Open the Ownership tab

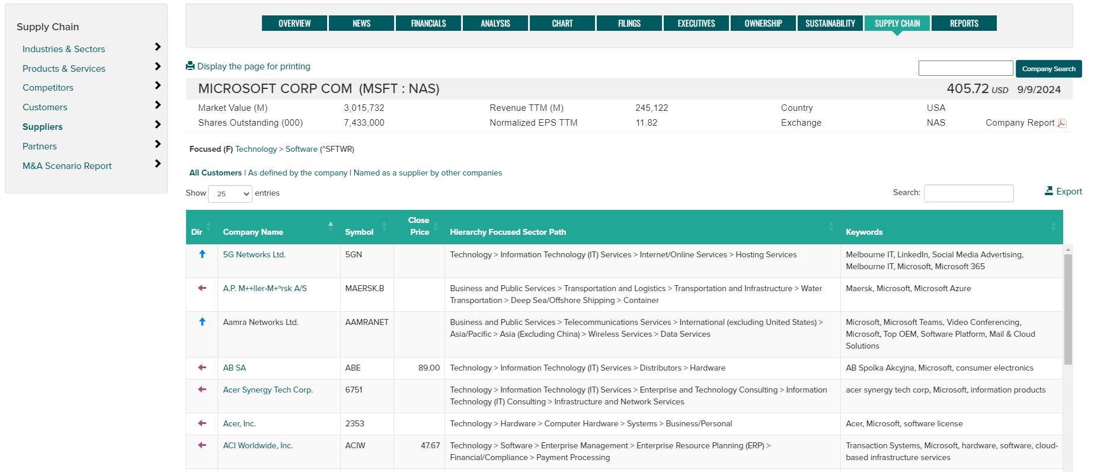point(763,23)
